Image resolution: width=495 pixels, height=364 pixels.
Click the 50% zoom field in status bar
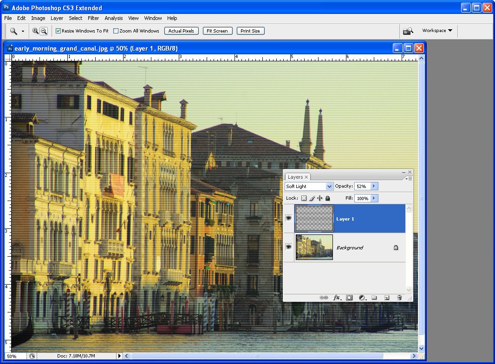(x=15, y=356)
